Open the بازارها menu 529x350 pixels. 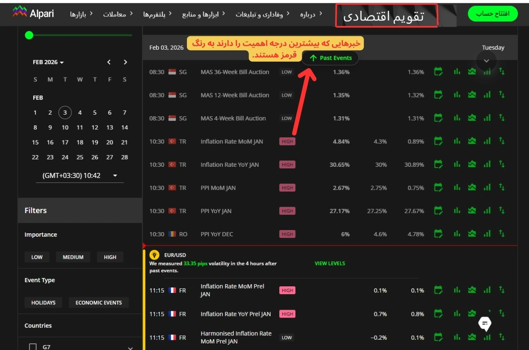click(x=81, y=14)
